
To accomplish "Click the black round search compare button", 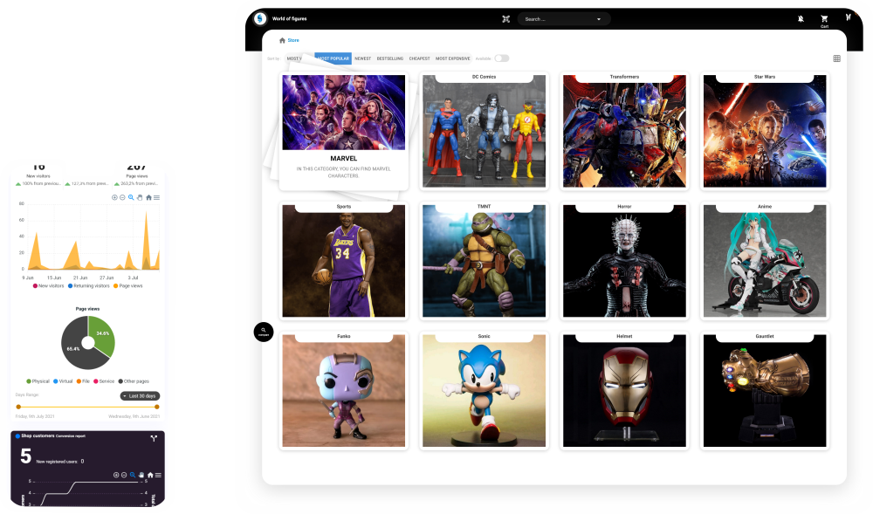I will coord(264,332).
